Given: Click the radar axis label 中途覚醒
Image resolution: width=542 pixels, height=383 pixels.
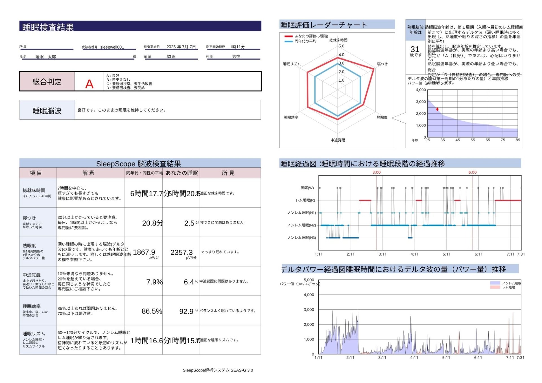Looking at the screenshot, I should 338,140.
